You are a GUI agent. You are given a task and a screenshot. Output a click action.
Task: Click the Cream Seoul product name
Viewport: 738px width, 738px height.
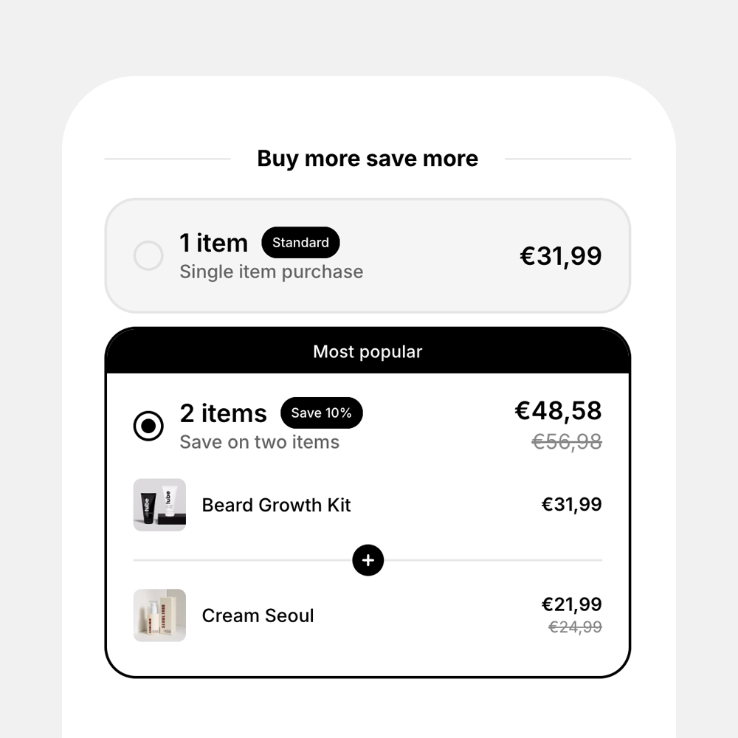coord(258,615)
